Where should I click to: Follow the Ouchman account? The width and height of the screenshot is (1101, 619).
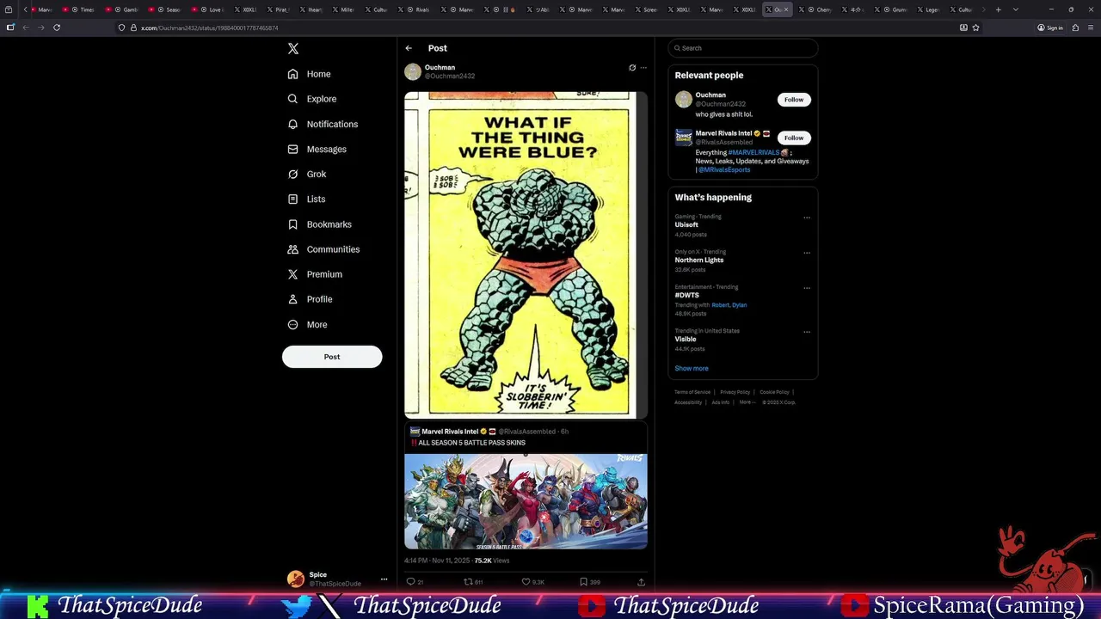[794, 100]
